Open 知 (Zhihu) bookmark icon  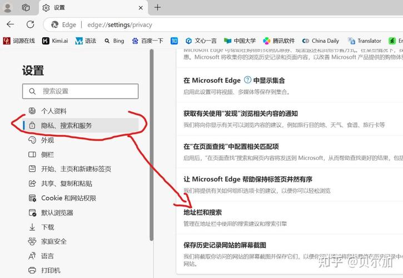point(174,41)
